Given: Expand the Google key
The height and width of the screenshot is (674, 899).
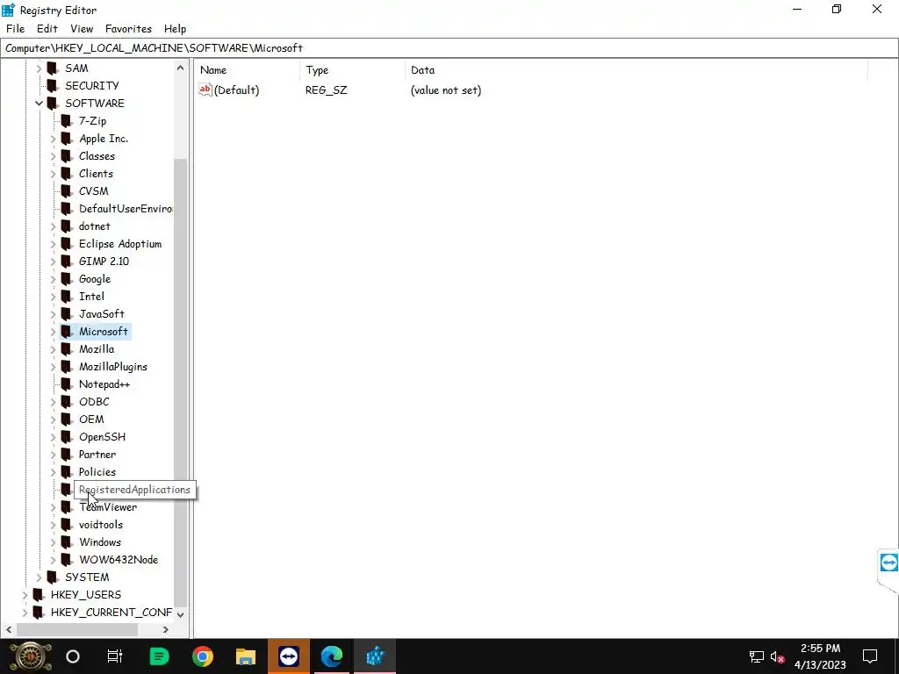Looking at the screenshot, I should (54, 279).
